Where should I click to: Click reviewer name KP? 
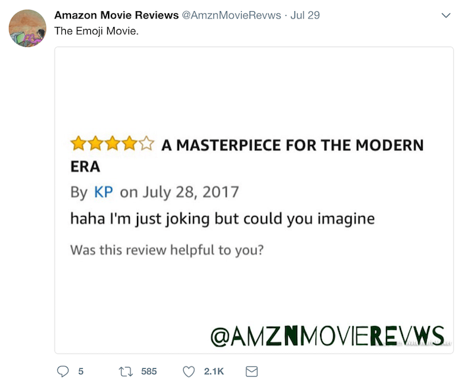(x=103, y=192)
